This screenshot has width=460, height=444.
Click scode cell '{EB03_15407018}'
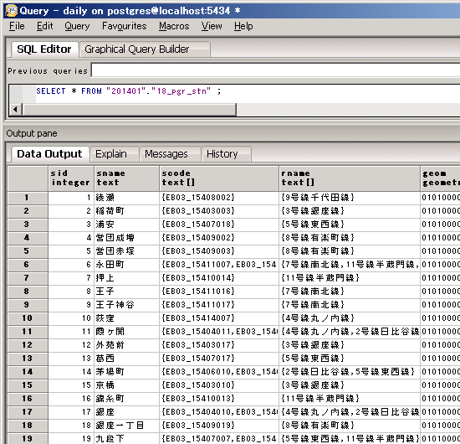(x=219, y=225)
